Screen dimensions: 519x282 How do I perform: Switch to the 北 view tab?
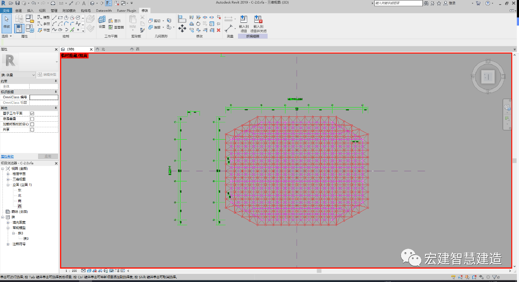point(103,49)
